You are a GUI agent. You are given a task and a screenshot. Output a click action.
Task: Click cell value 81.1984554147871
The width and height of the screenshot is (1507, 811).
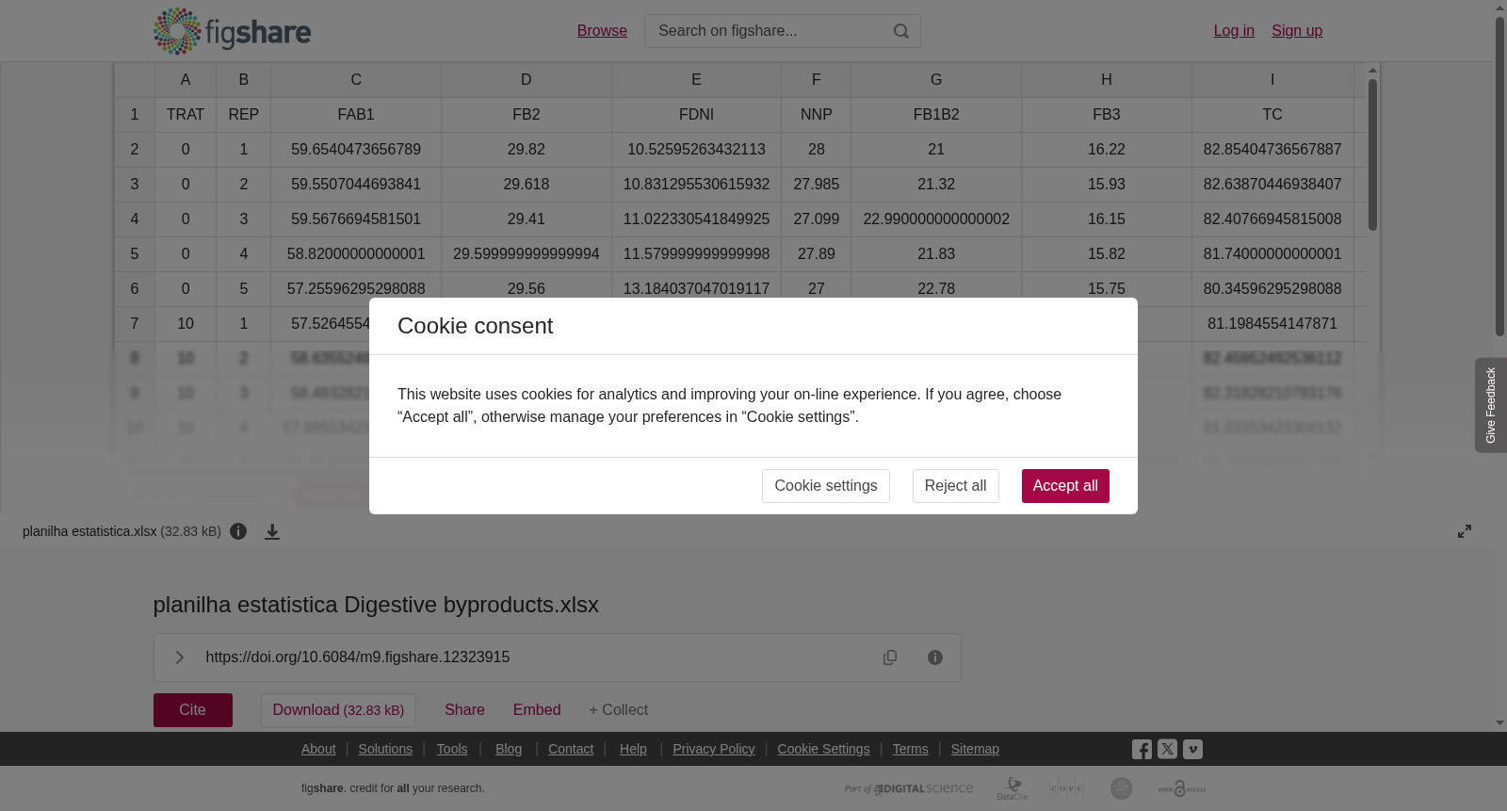click(x=1272, y=324)
